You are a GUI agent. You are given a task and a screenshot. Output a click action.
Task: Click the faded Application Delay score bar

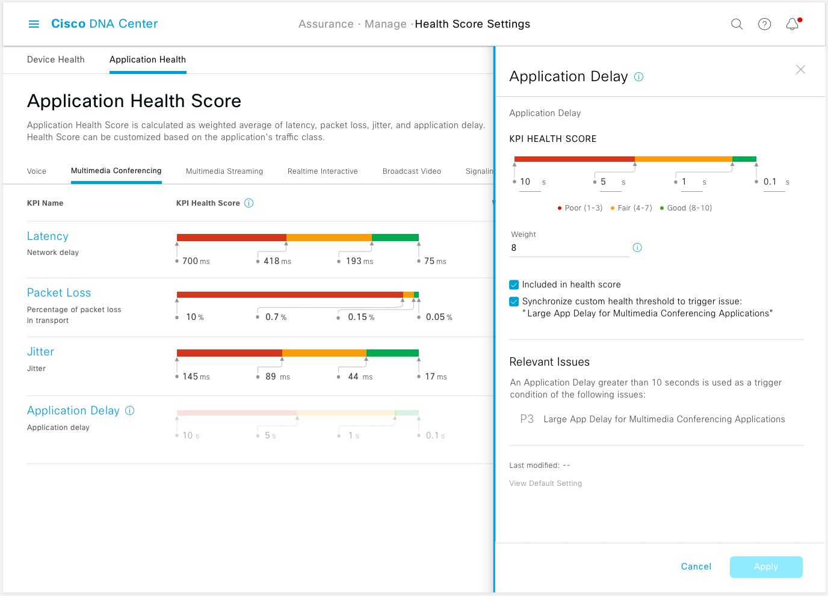click(298, 413)
